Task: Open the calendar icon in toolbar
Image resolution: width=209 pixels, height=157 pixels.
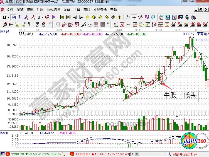Action: (162, 17)
